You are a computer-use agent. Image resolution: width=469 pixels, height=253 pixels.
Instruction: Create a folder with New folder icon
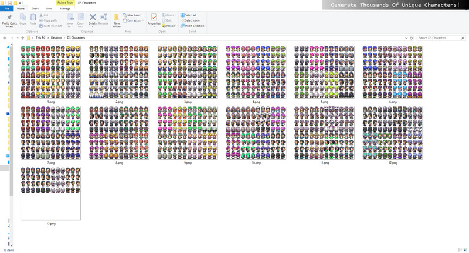(x=117, y=19)
